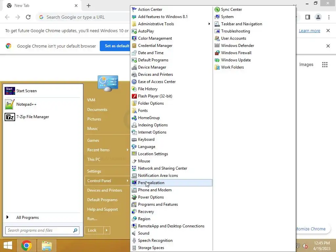Dismiss the default browser notification
The image size is (336, 252).
pos(328,46)
